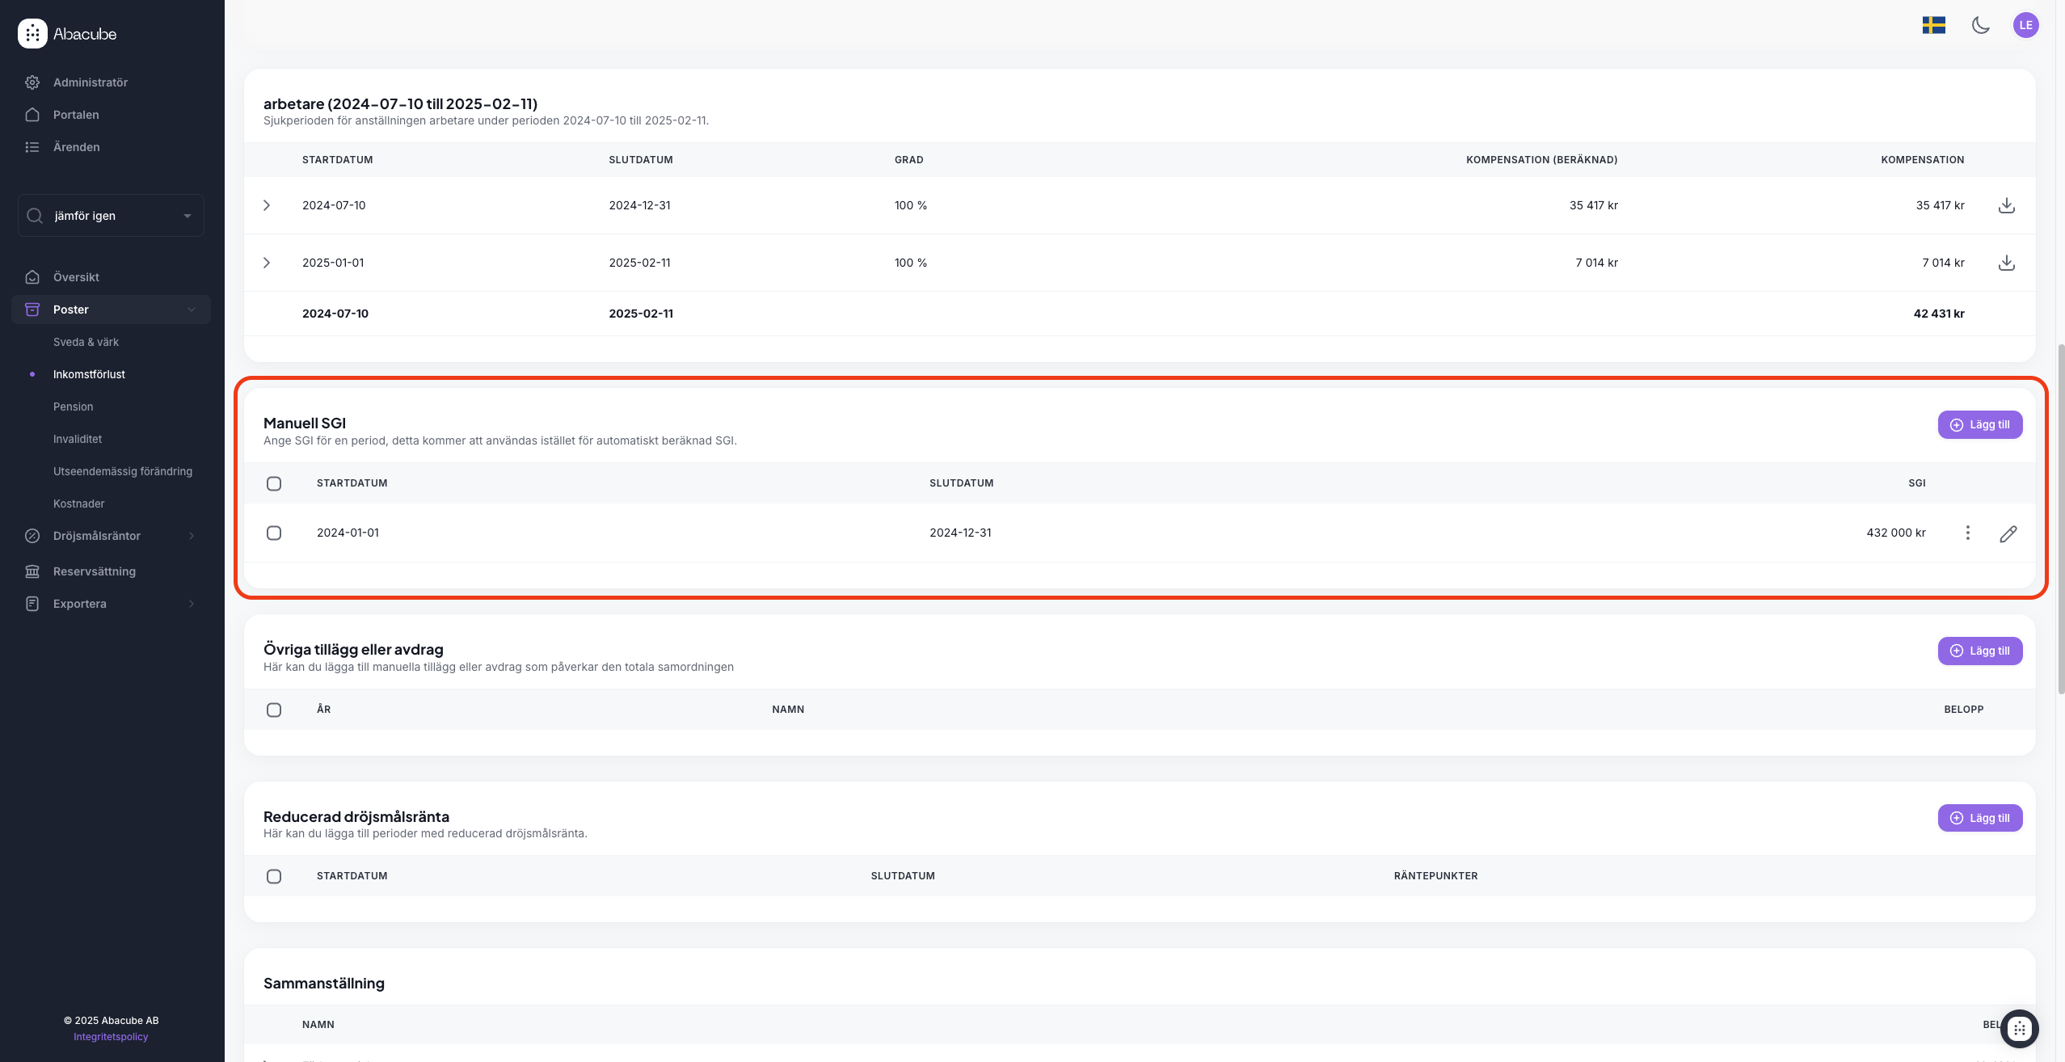The height and width of the screenshot is (1062, 2065).
Task: Go to Pension in the sidebar
Action: (x=74, y=407)
